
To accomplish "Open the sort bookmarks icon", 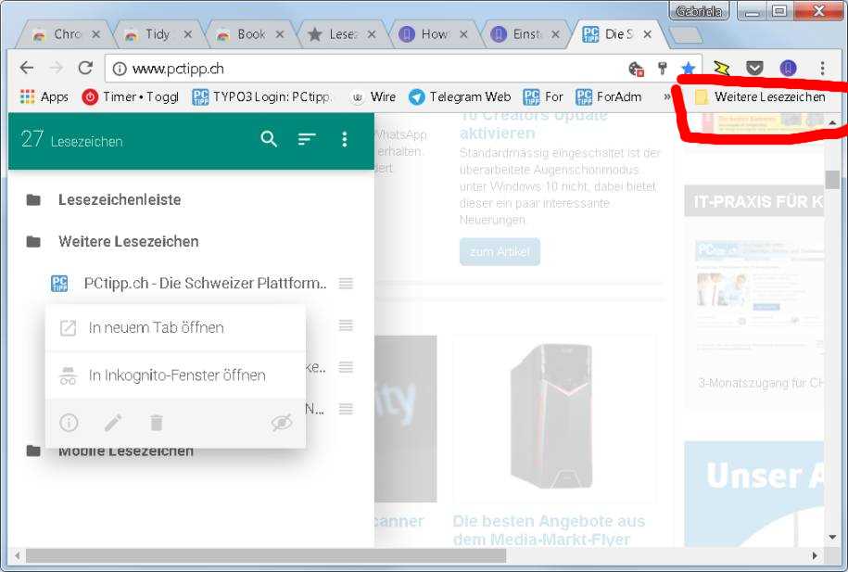I will [307, 140].
